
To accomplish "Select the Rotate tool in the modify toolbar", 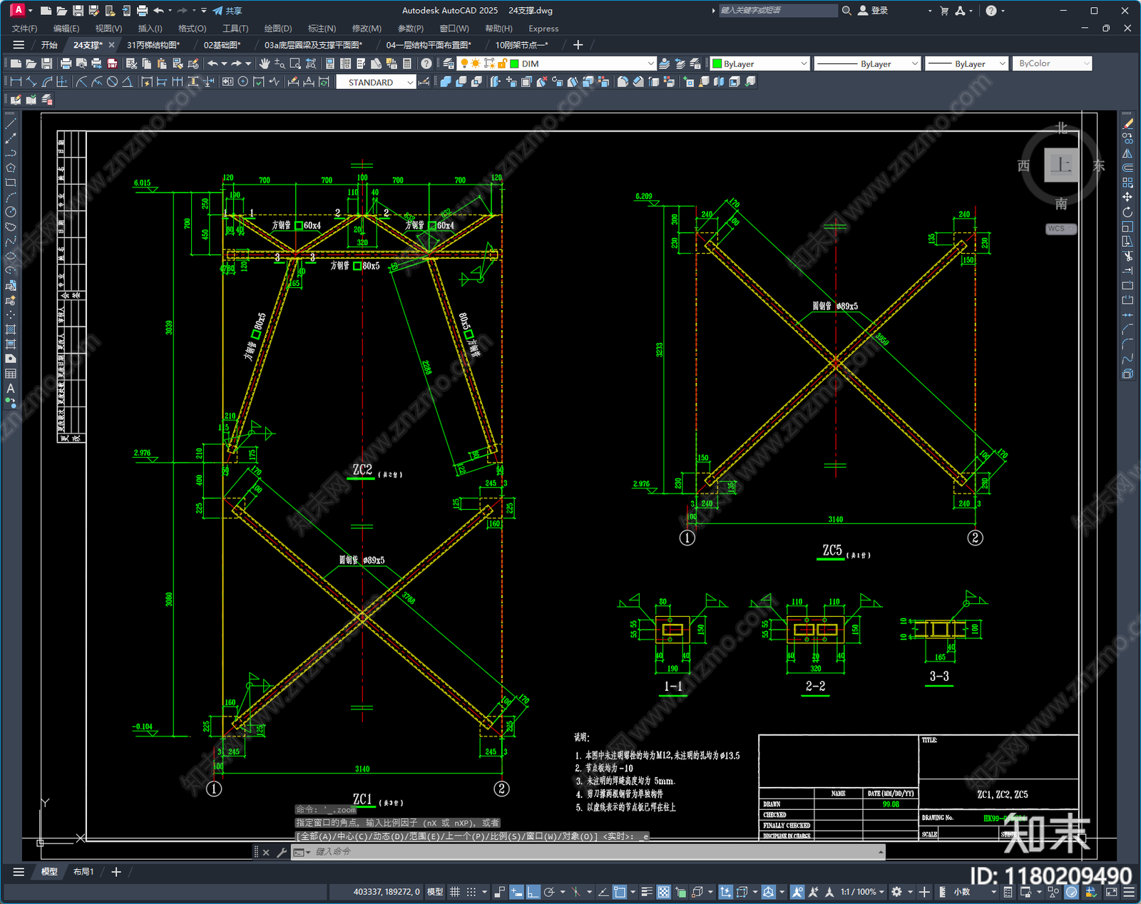I will 1127,212.
